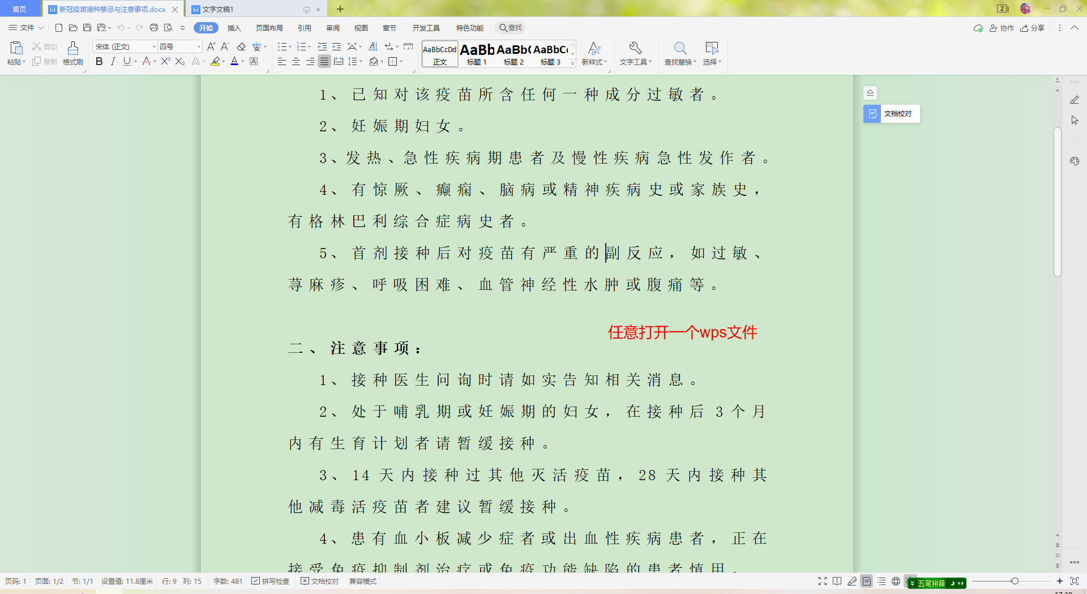Click the yellow highlight color button

click(x=215, y=61)
